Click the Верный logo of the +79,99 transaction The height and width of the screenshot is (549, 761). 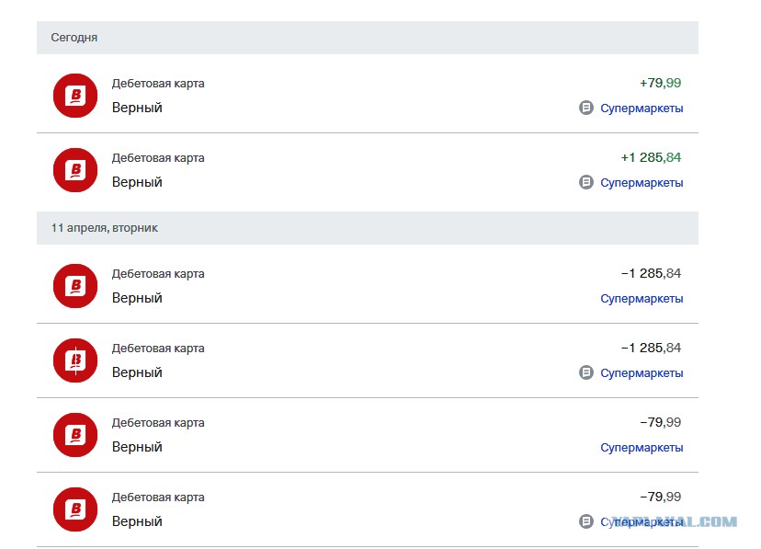coord(75,96)
